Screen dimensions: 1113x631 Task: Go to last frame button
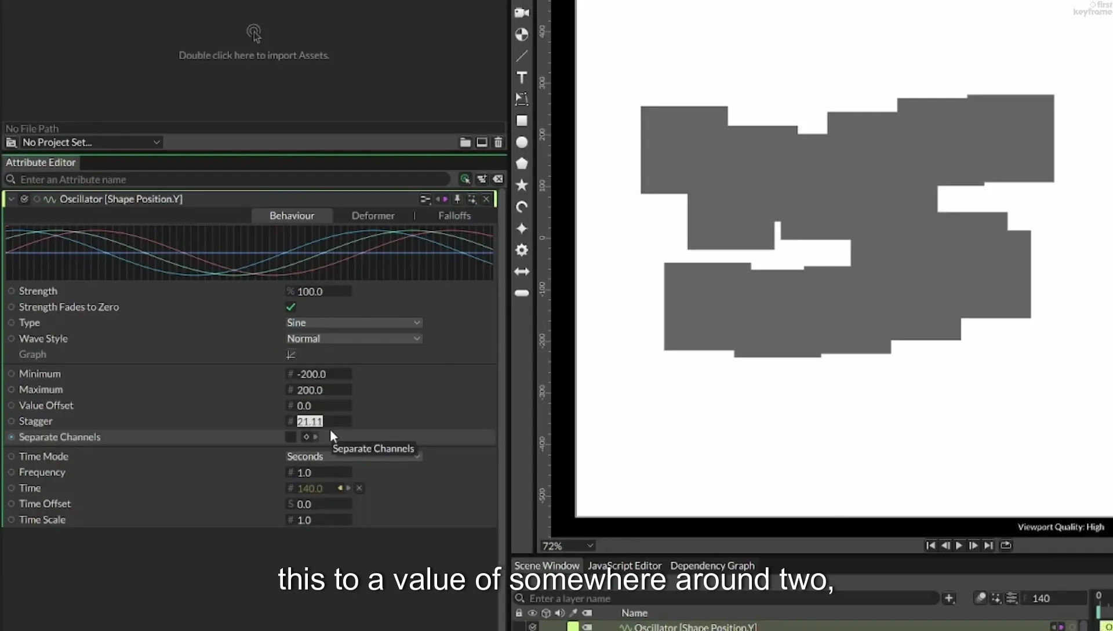pos(988,545)
